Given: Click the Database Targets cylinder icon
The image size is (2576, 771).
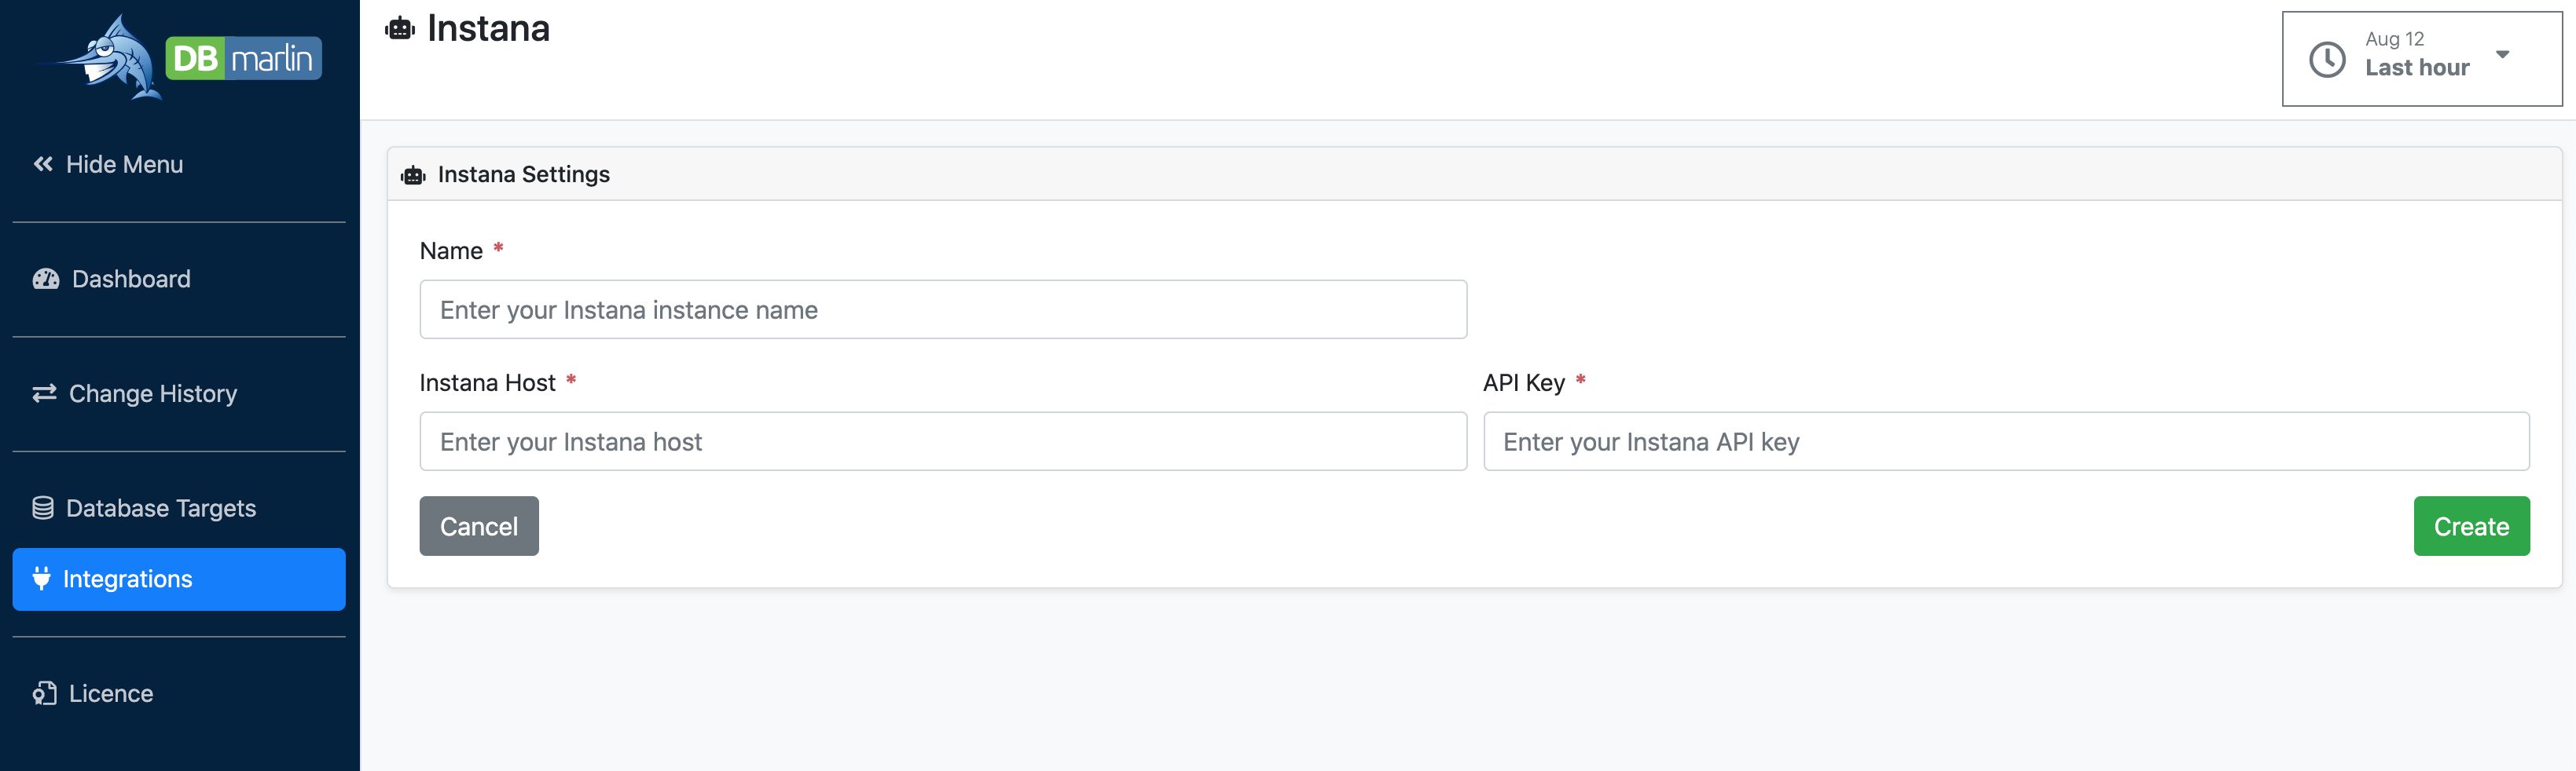Looking at the screenshot, I should [43, 508].
